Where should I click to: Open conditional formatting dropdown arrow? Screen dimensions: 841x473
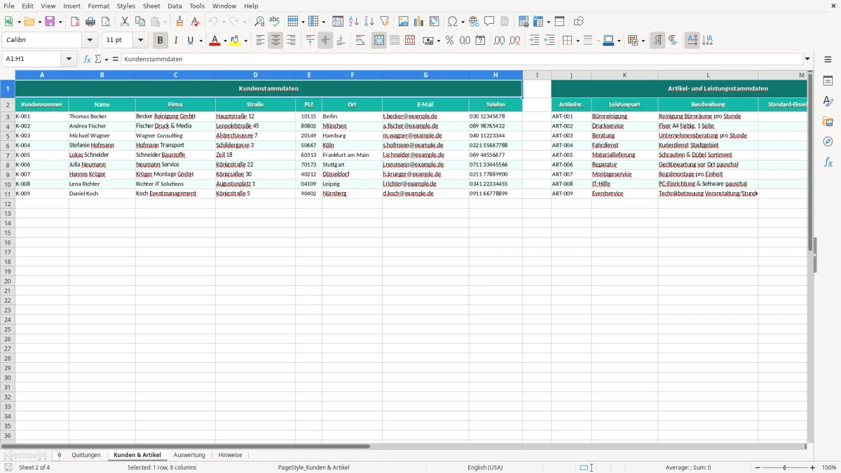642,41
